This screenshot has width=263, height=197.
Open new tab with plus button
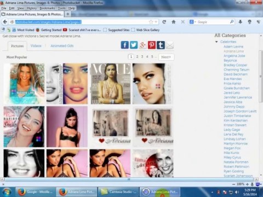pyautogui.click(x=68, y=14)
